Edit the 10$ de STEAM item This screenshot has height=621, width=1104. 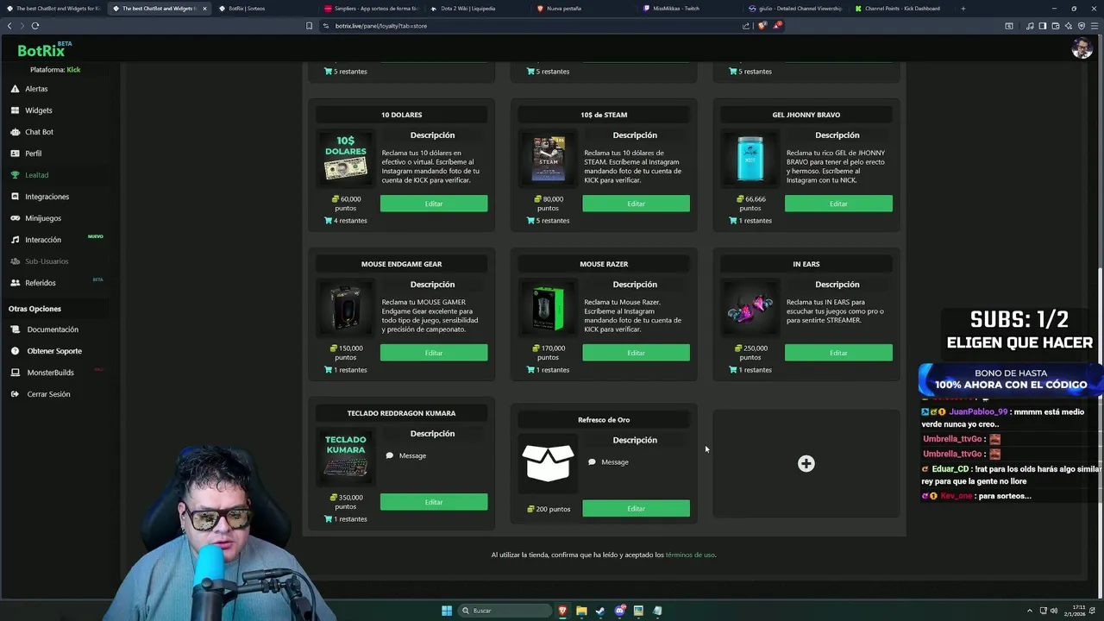636,204
